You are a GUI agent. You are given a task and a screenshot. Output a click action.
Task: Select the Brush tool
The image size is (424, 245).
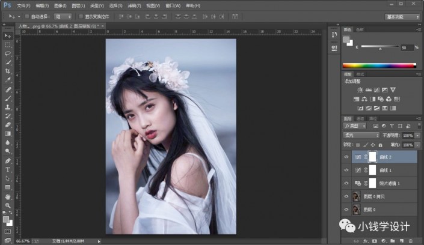8,98
